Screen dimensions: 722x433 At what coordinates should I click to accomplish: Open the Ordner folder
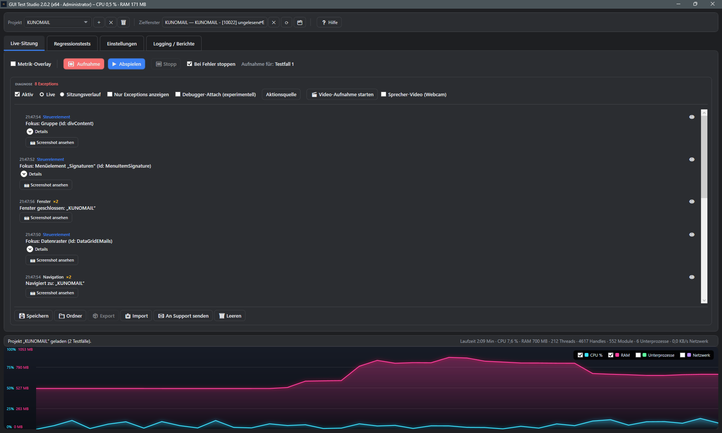tap(70, 316)
